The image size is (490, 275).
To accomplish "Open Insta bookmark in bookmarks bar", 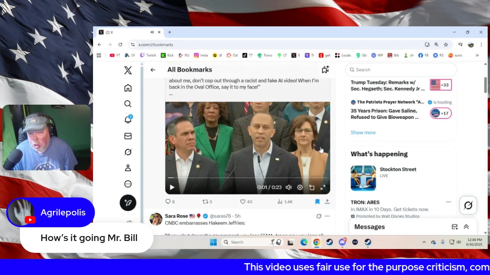I will (201, 55).
